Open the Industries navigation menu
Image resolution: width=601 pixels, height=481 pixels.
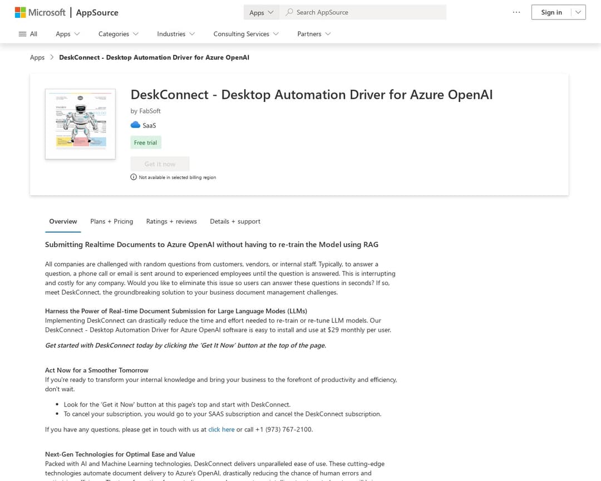(x=175, y=33)
